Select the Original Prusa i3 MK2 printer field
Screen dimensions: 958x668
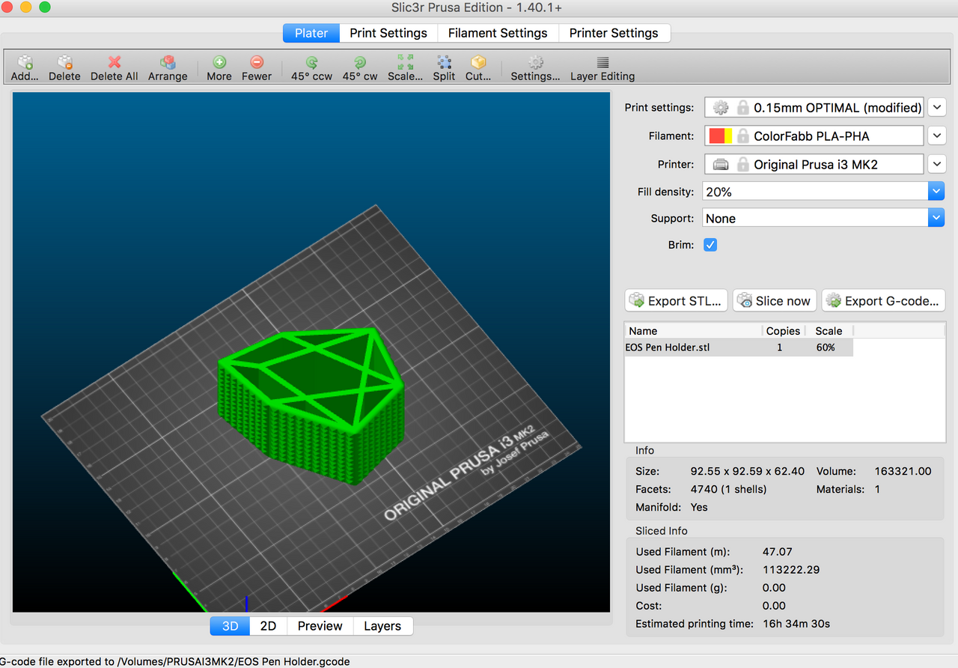(x=814, y=165)
